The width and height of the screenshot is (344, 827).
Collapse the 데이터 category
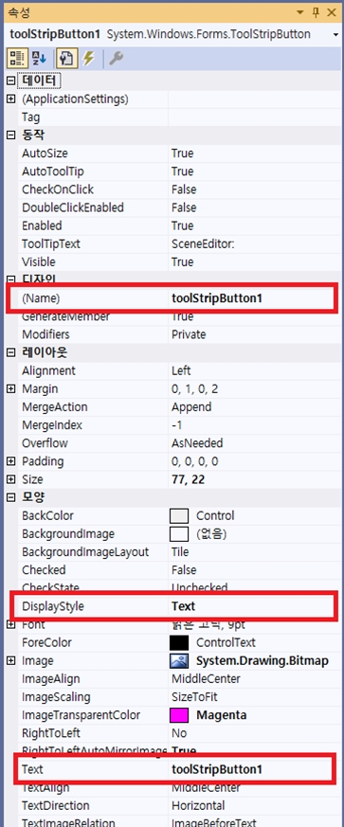[10, 81]
